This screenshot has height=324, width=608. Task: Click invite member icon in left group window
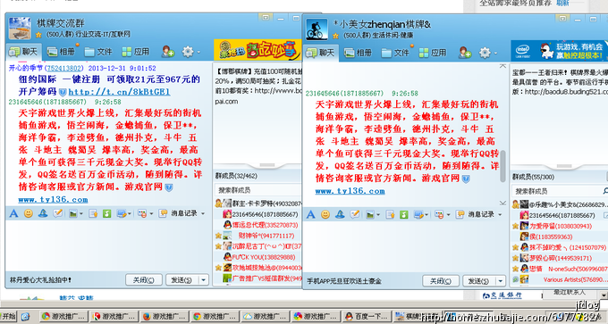click(x=168, y=52)
